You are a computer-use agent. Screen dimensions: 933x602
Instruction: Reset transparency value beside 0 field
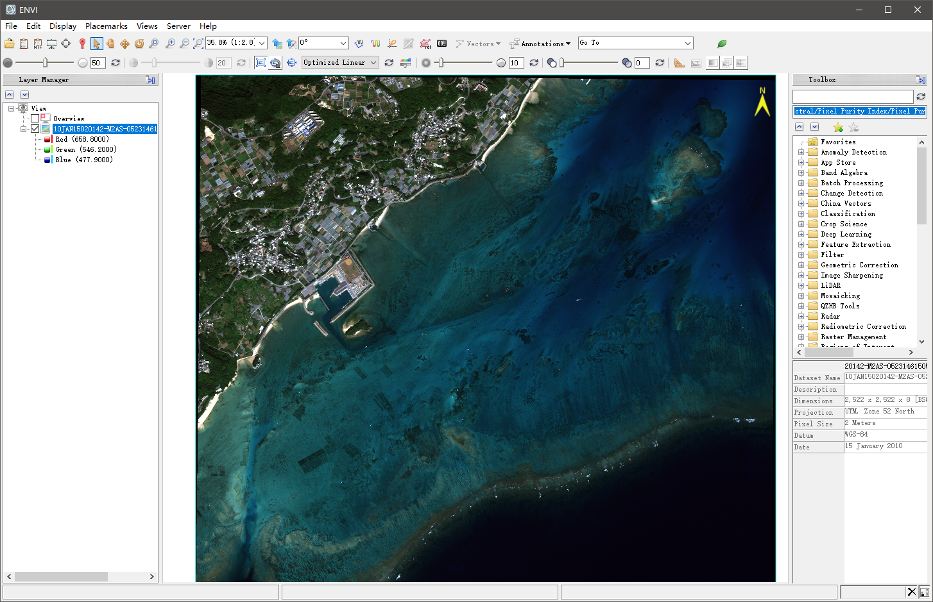(660, 63)
